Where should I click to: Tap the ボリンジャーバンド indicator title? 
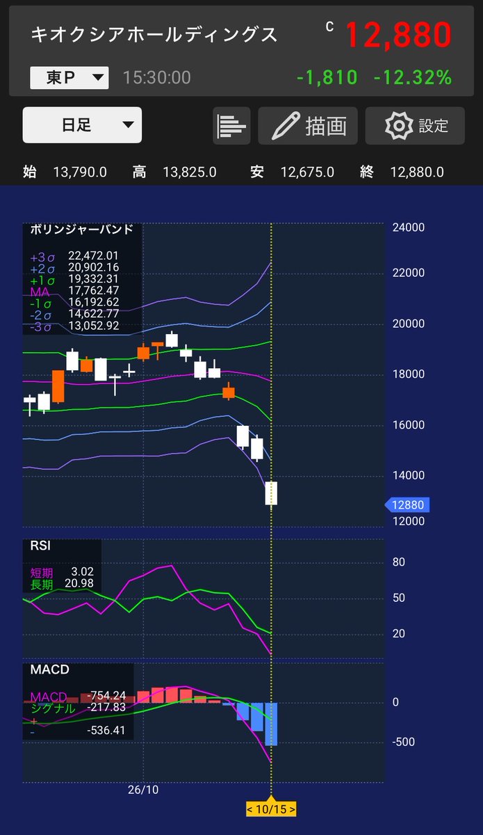[81, 229]
